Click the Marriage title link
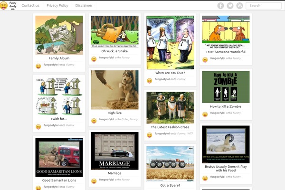This screenshot has width=285, height=190. tap(114, 173)
